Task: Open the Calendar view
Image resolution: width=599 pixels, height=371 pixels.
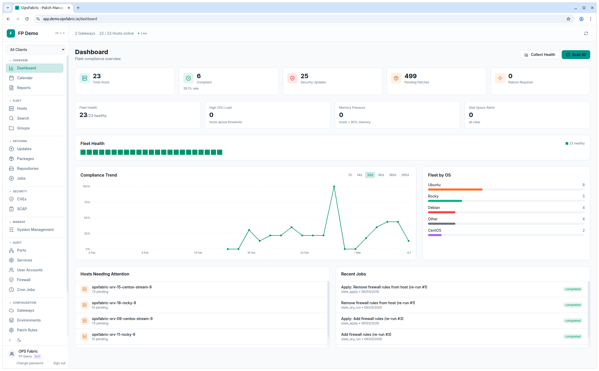Action: (25, 78)
